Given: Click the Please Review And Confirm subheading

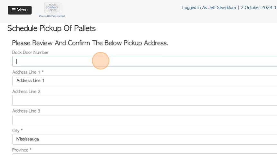Looking at the screenshot, I should (x=90, y=43).
